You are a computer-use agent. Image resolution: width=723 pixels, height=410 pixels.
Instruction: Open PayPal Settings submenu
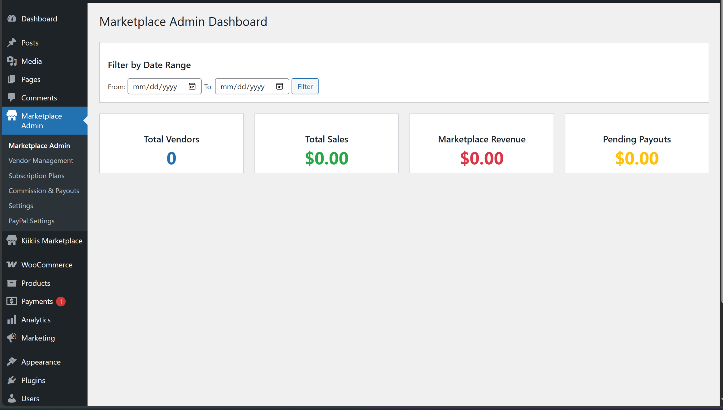click(32, 221)
